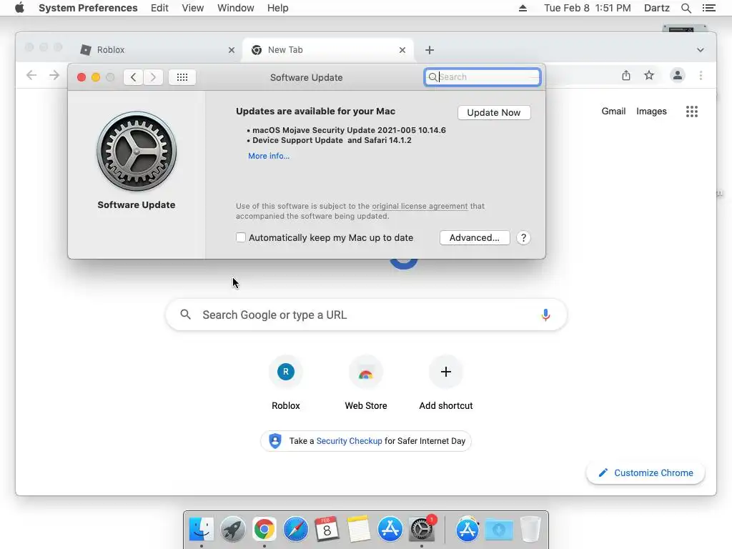Click the date and time in menu bar
The image size is (732, 549).
pos(588,8)
